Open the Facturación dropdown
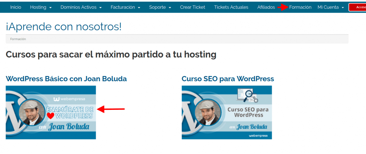This screenshot has height=154, width=366. [x=125, y=7]
